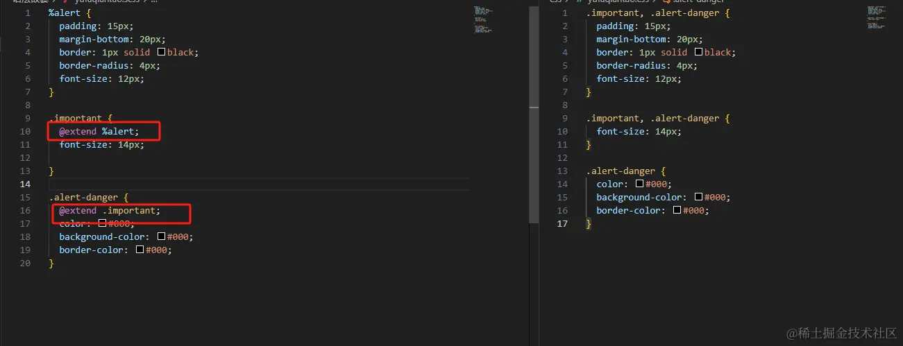Open the black color swatch in left SCSS border line
Viewport: 903px width, 346px height.
(x=161, y=52)
